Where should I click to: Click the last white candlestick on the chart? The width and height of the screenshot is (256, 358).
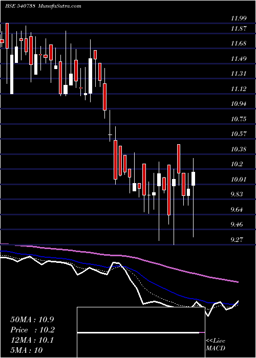tap(194, 179)
